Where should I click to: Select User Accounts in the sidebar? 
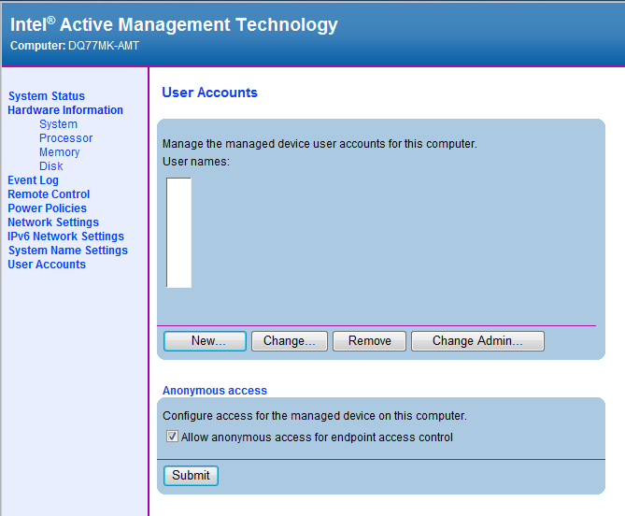point(47,265)
